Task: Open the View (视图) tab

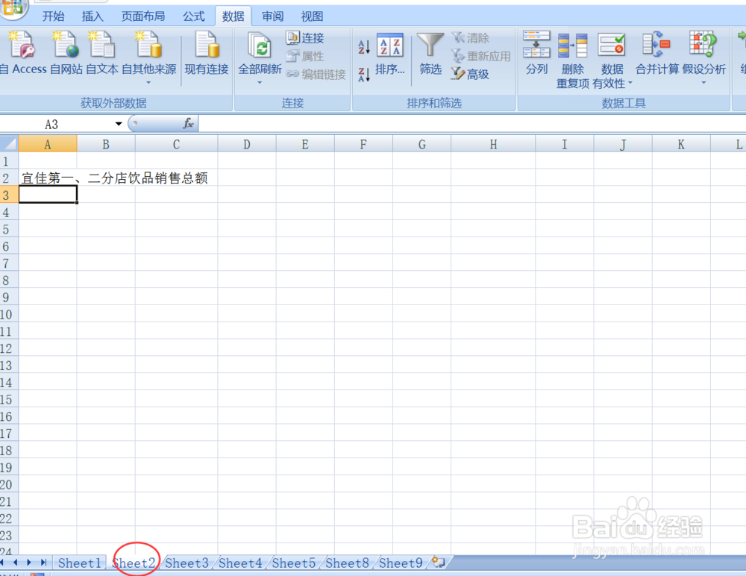Action: [312, 16]
